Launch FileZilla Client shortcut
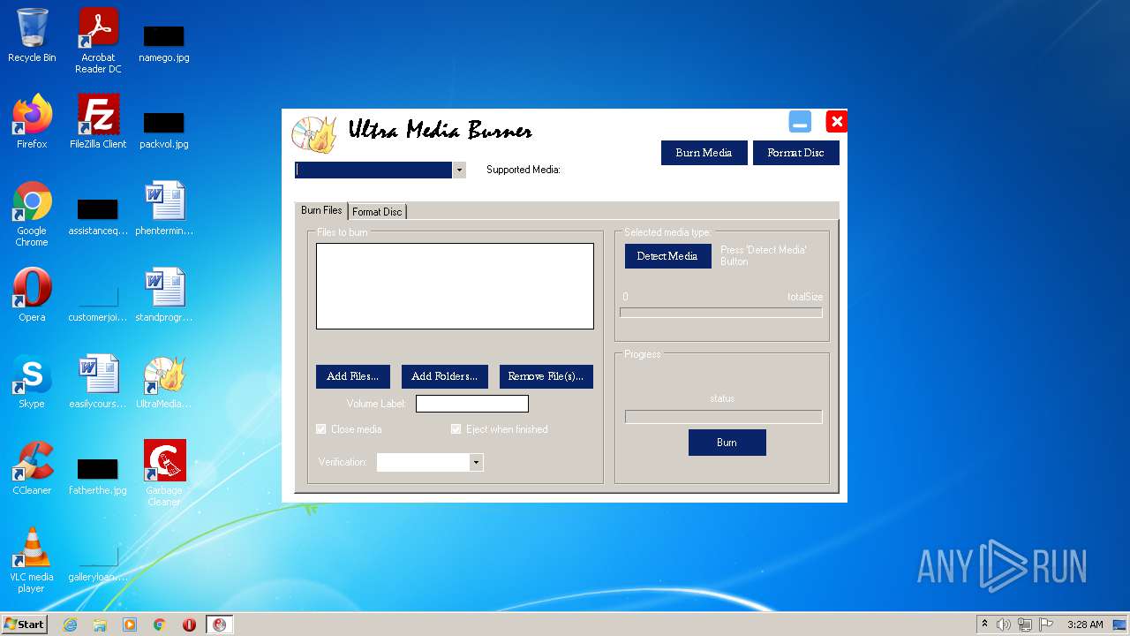The image size is (1130, 636). 98,122
